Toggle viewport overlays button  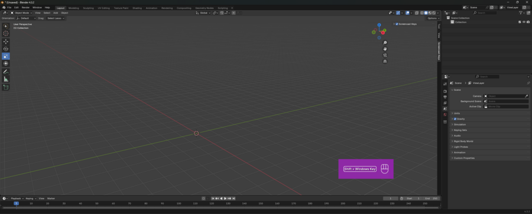(407, 13)
